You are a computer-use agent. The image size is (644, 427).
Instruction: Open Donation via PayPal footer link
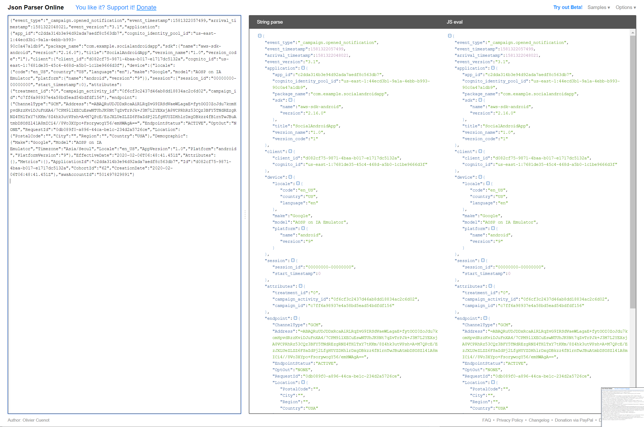click(573, 420)
